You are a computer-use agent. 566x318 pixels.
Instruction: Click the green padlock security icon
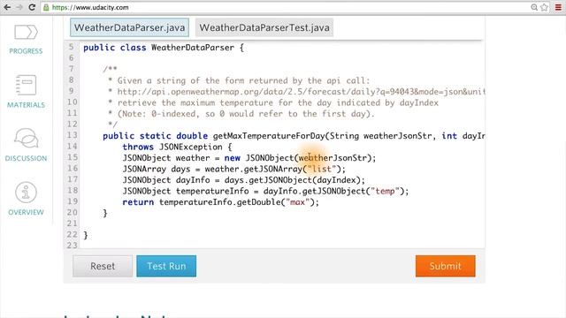[46, 7]
